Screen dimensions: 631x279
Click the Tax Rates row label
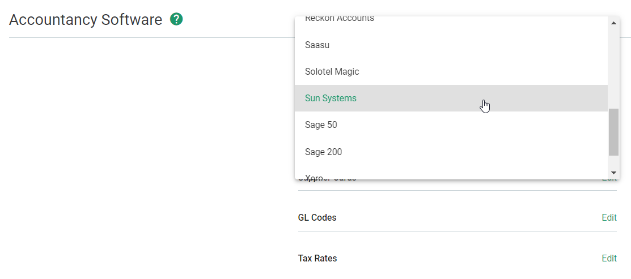pyautogui.click(x=317, y=259)
